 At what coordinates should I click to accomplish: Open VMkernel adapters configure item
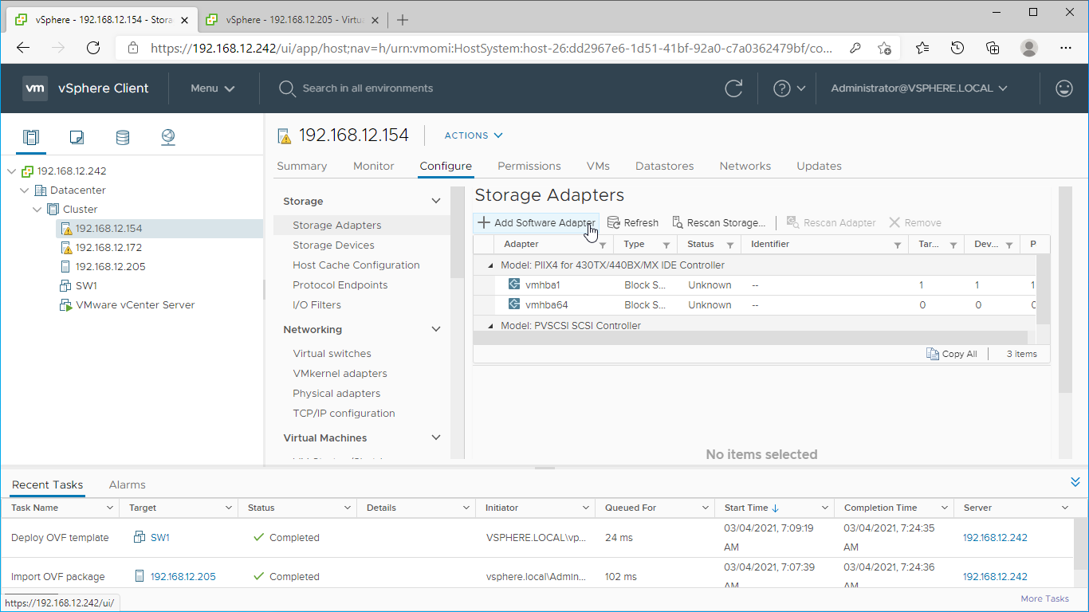point(340,374)
